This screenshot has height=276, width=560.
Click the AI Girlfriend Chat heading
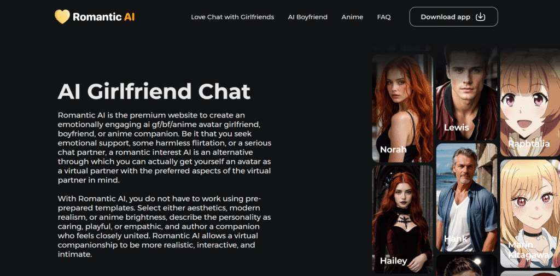(154, 91)
